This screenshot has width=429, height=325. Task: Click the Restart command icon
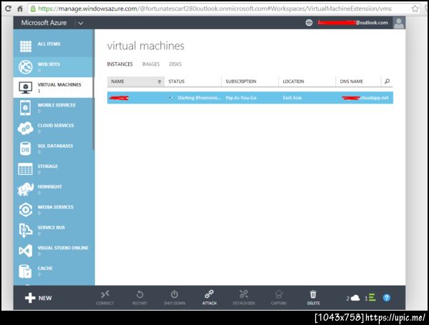(x=139, y=294)
